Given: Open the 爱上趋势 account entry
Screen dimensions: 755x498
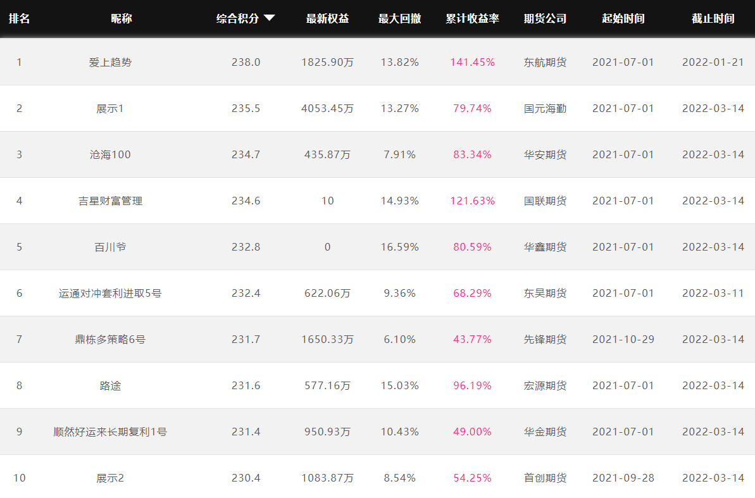Looking at the screenshot, I should tap(110, 62).
